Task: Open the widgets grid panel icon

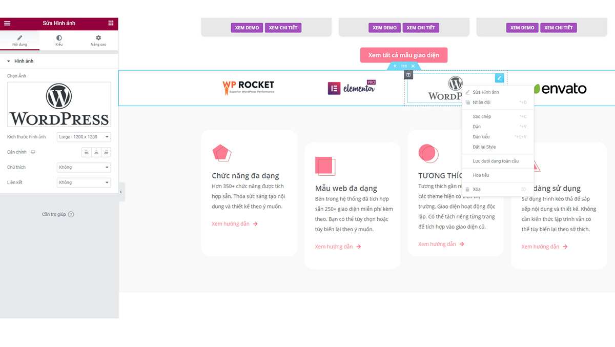Action: (x=111, y=23)
